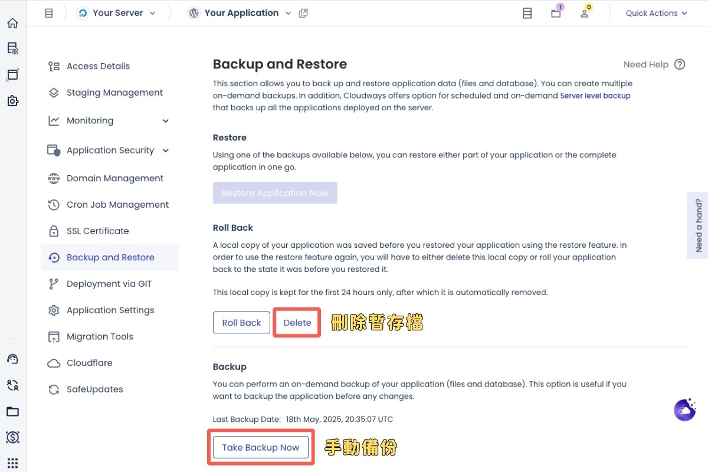Open the Need a hand? side tab
Viewport: 708px width, 472px height.
coord(698,225)
